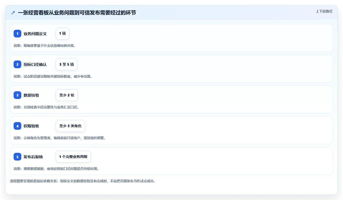343x200 pixels.
Task: Click the step 2 number badge
Action: click(x=17, y=64)
